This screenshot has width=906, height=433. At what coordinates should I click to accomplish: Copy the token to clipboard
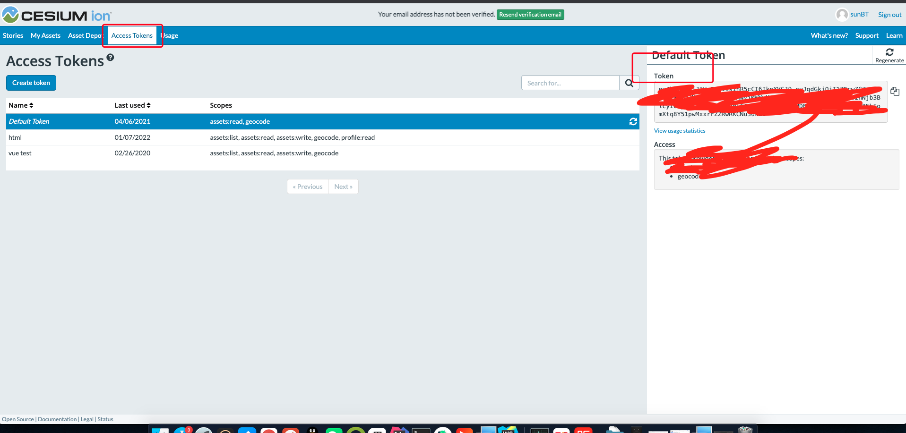[x=895, y=91]
